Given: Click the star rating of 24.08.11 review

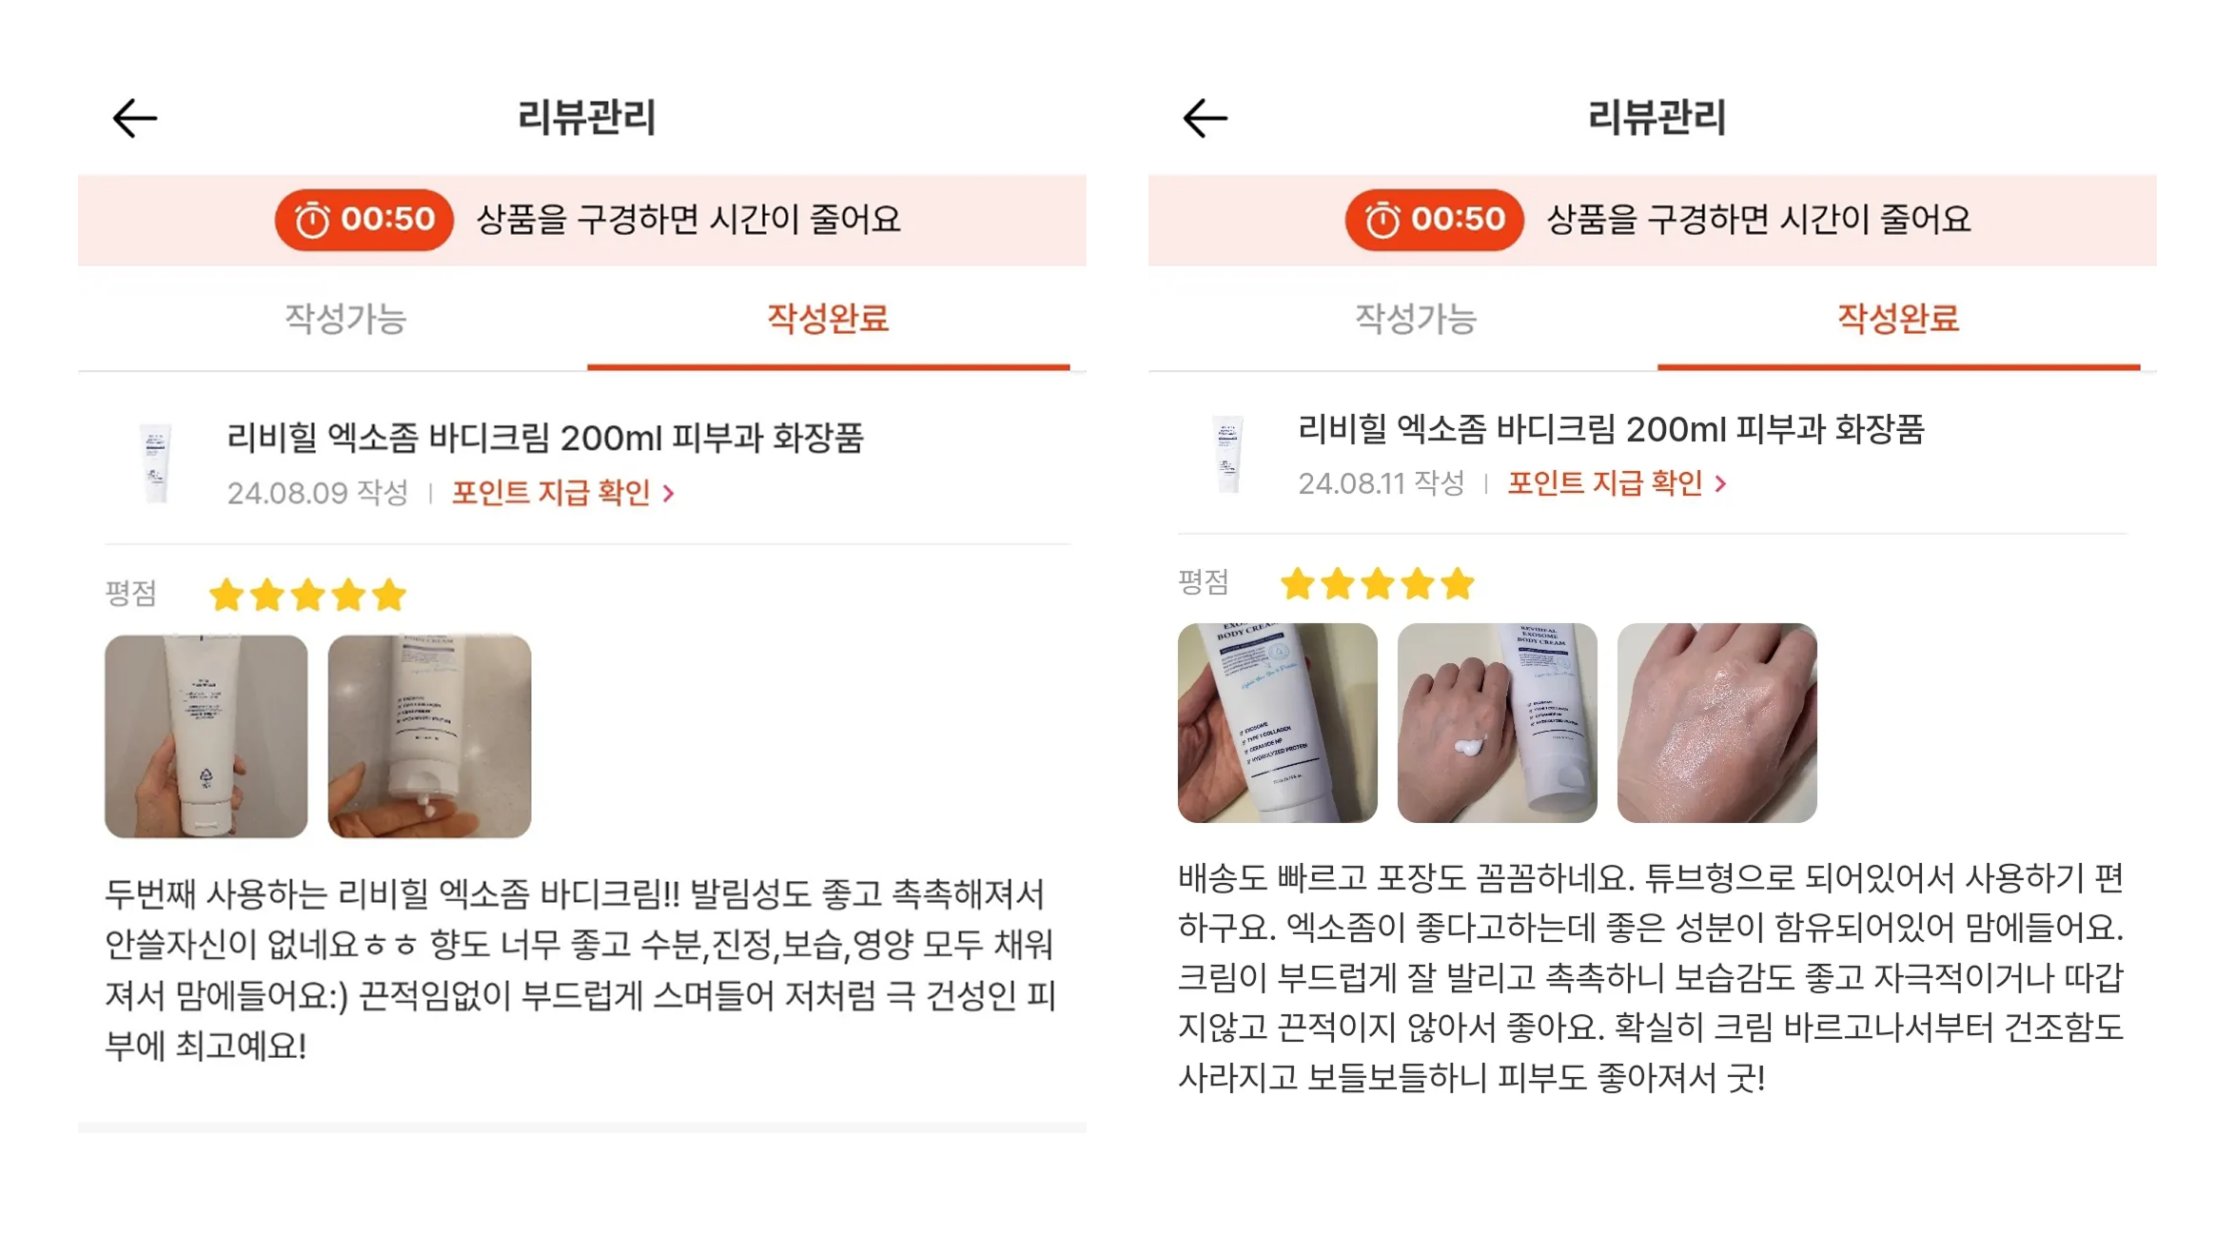Looking at the screenshot, I should tap(1377, 584).
